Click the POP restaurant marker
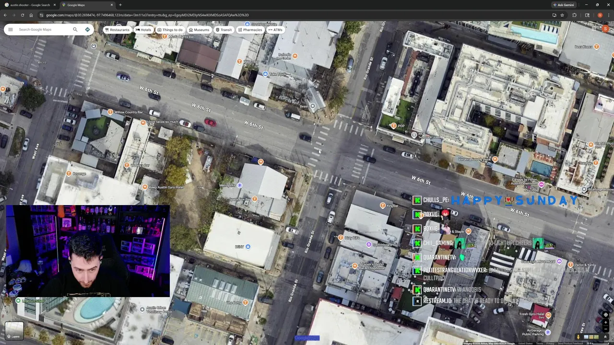 coord(393,126)
